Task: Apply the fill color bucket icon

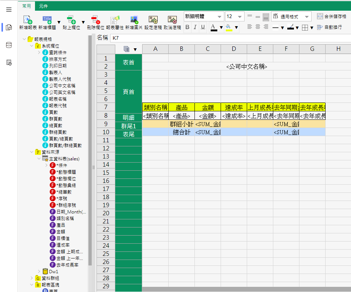Action: (229, 27)
